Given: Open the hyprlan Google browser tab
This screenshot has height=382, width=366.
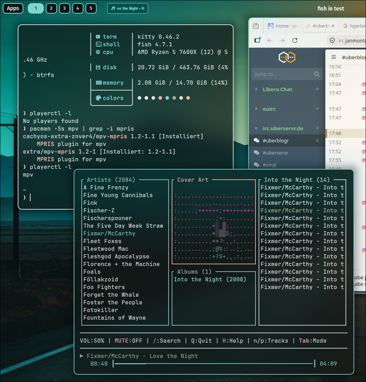Looking at the screenshot, I should pyautogui.click(x=354, y=26).
